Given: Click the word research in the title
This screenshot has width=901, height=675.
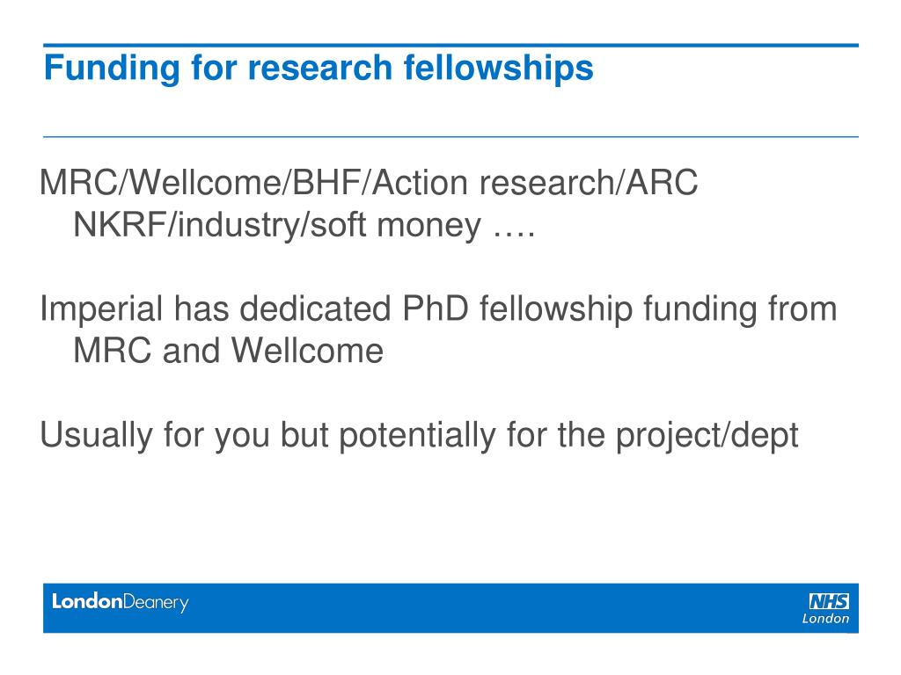Looking at the screenshot, I should click(x=320, y=69).
